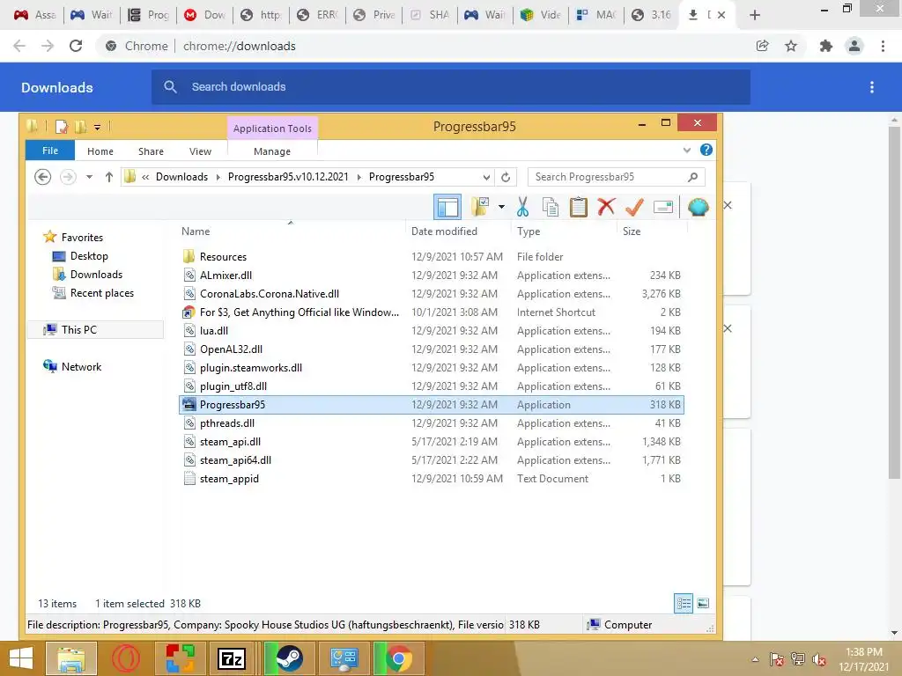Reload the Chrome page
Viewport: 902px width, 676px height.
pyautogui.click(x=76, y=46)
